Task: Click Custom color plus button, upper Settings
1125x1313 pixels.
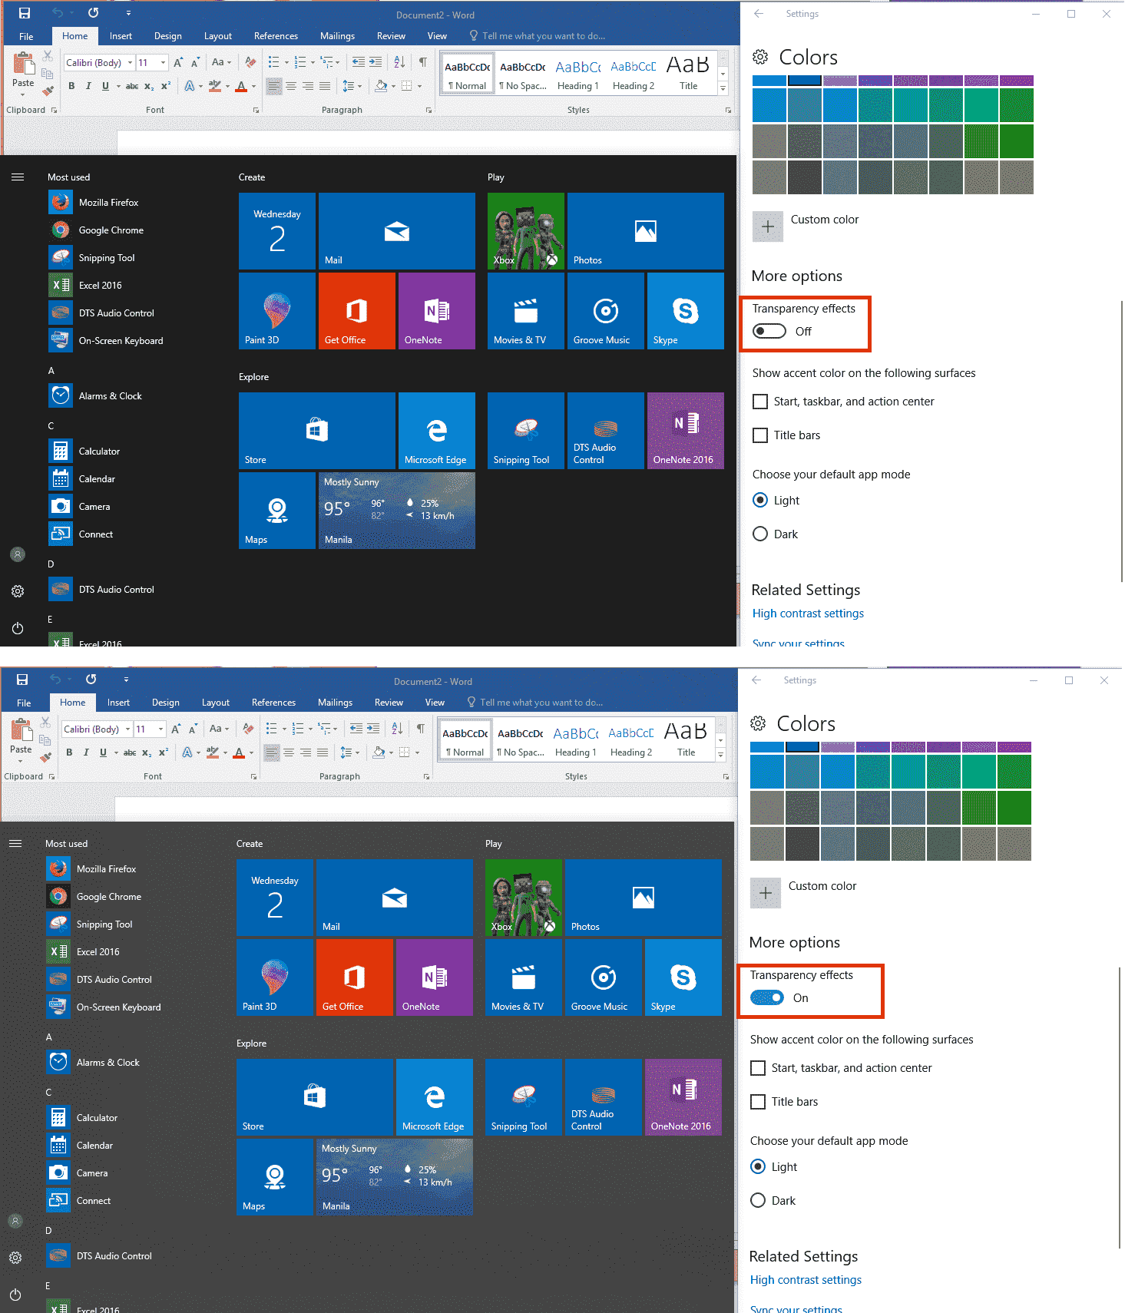Action: click(x=768, y=227)
